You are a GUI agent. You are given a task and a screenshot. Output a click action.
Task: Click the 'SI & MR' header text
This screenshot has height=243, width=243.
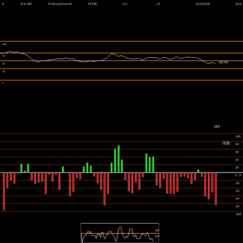coord(26,4)
